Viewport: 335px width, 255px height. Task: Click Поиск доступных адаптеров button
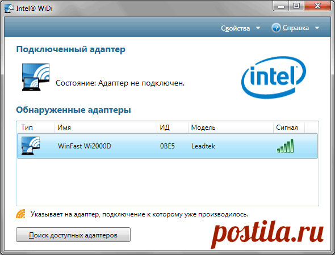73,235
